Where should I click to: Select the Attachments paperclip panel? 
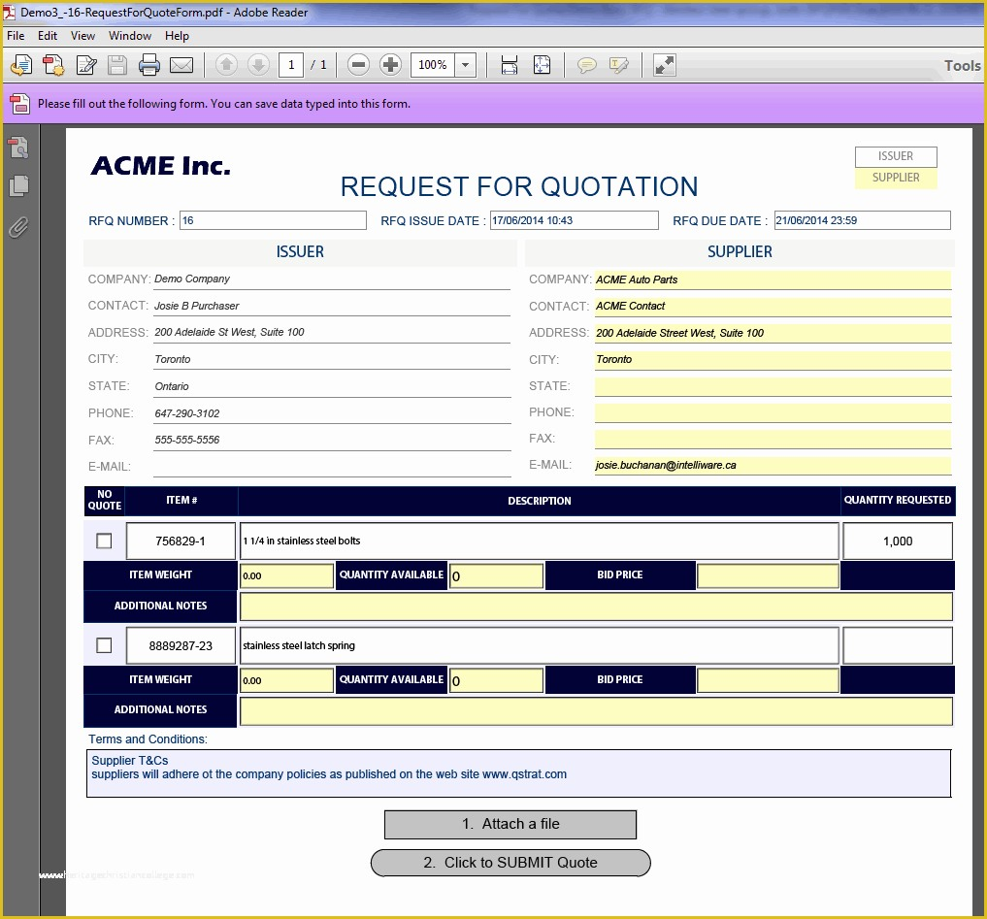point(17,227)
